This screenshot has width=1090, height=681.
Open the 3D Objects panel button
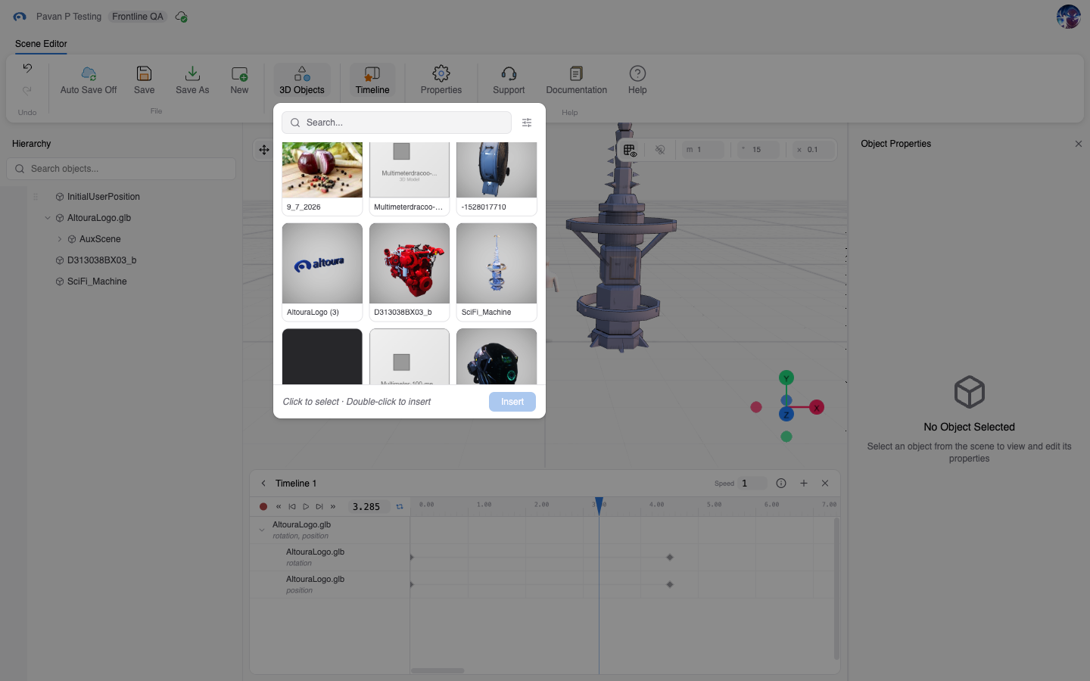click(x=302, y=80)
